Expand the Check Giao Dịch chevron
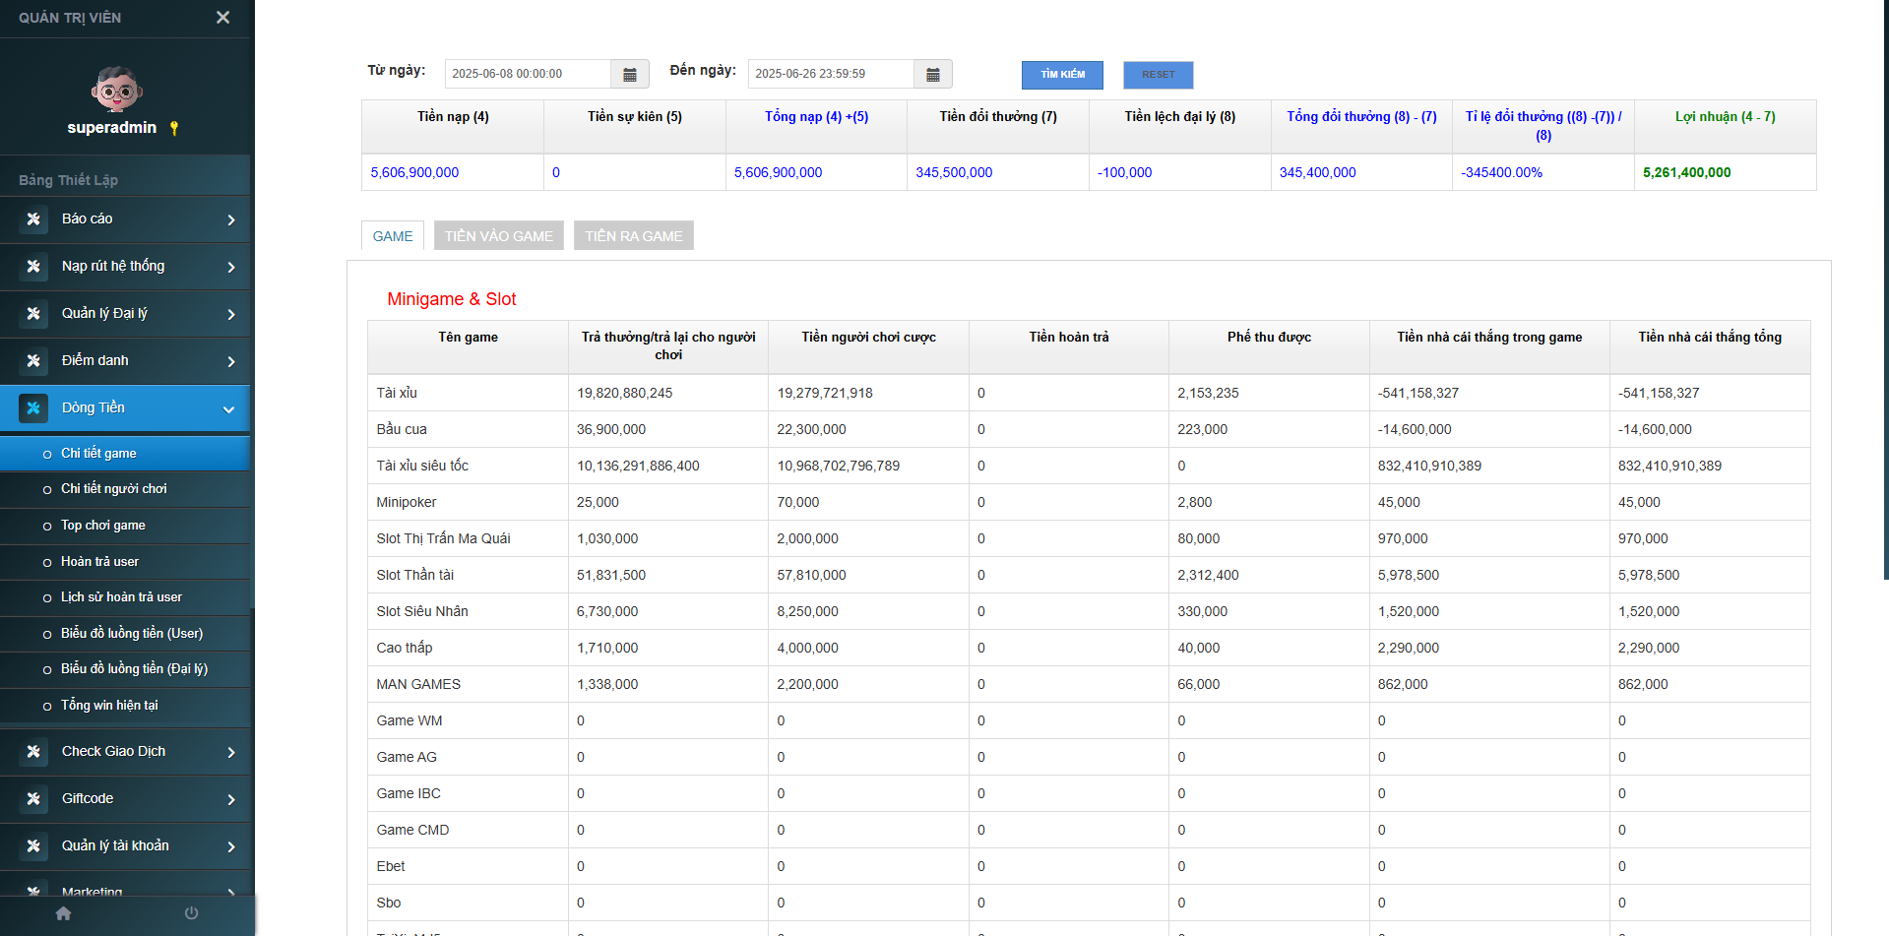Screen dimensions: 1889x936 231,753
